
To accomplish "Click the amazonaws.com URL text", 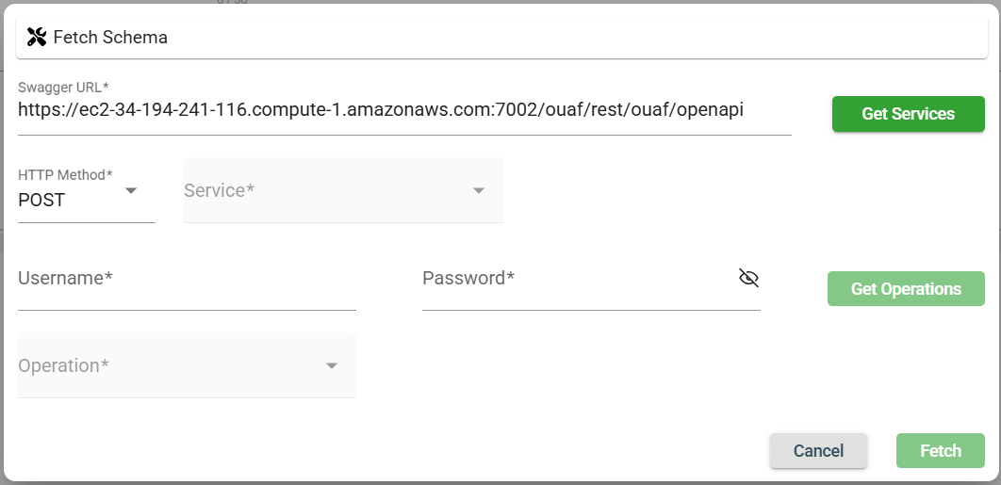I will click(381, 109).
